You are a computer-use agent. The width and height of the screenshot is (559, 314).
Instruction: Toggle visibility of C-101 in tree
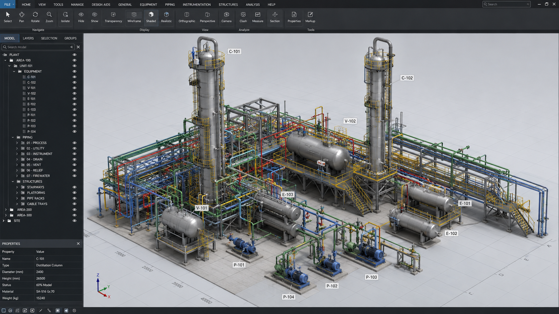[75, 77]
